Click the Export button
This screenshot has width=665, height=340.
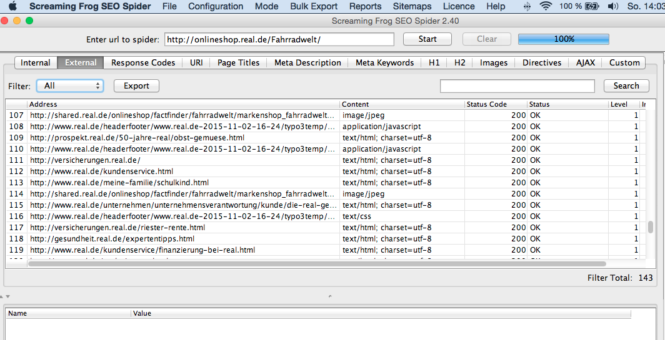click(x=136, y=85)
